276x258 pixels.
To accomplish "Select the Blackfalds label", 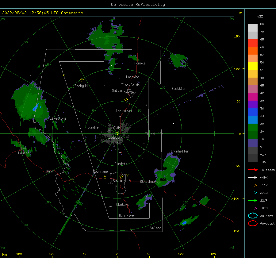I will pos(130,85).
